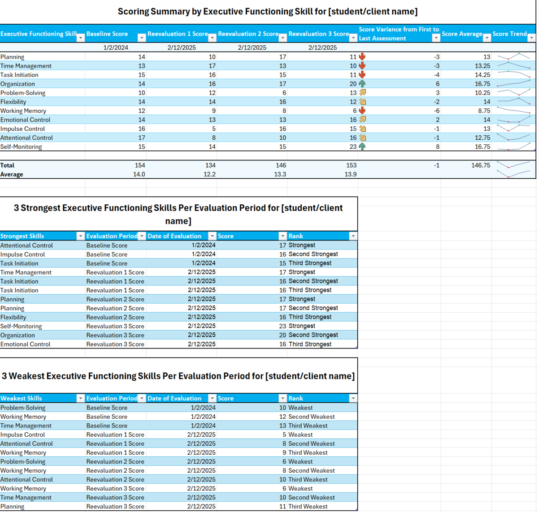Select the Emotional Control cell in summary table
Viewport: 538px width, 512px height.
(x=43, y=120)
